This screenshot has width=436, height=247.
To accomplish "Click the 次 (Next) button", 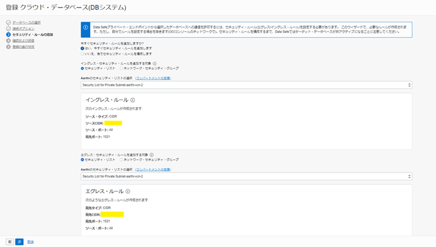I will click(x=19, y=241).
